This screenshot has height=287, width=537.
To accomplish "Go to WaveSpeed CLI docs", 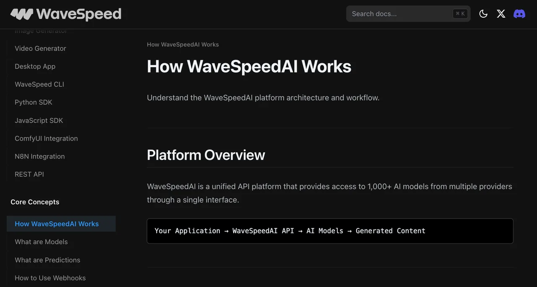I will pos(39,84).
